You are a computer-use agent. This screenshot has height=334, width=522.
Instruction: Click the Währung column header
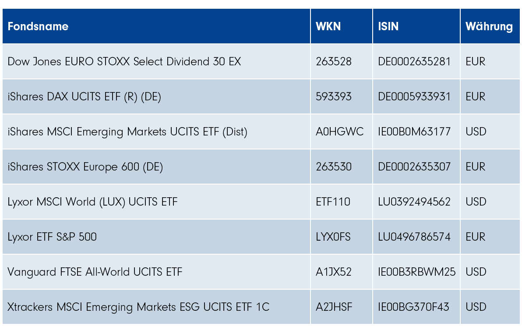[x=489, y=26]
